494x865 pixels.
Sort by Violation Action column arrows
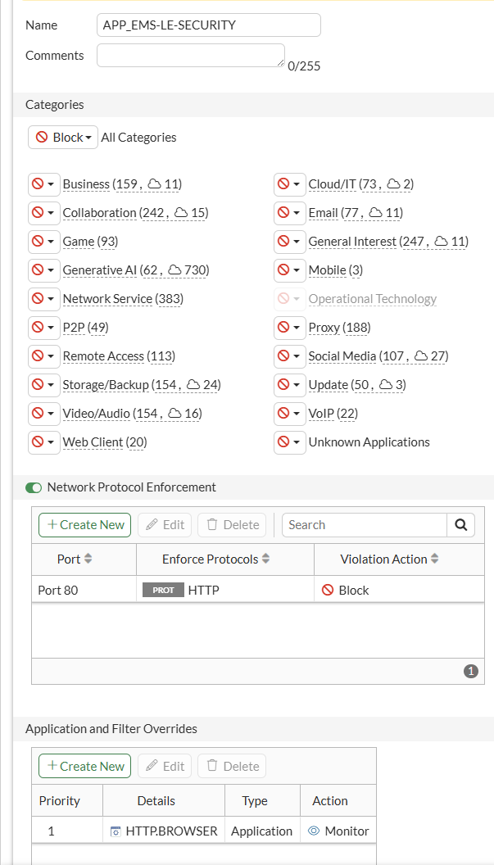coord(435,559)
